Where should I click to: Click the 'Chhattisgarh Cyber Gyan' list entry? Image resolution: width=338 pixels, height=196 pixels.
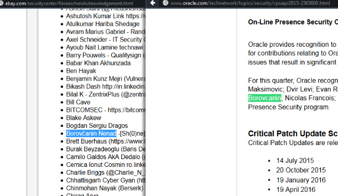point(106,180)
